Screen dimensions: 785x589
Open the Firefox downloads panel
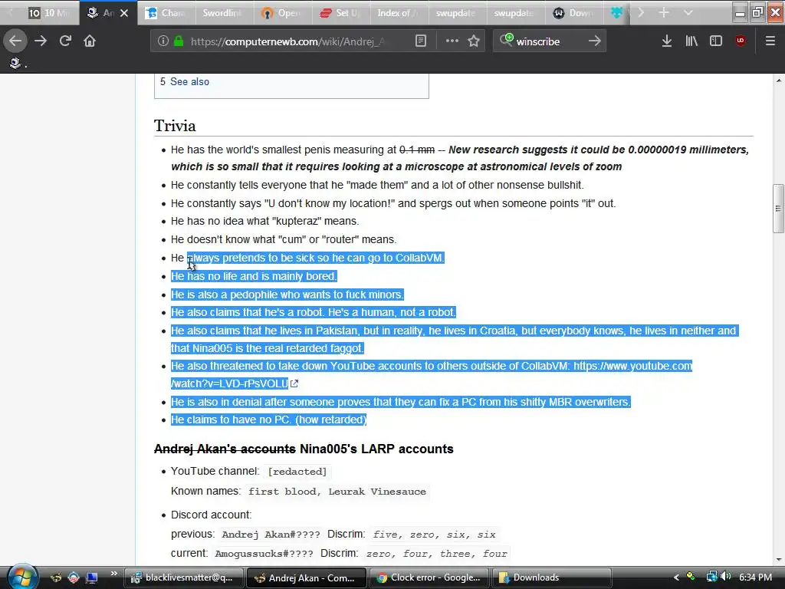coord(666,41)
